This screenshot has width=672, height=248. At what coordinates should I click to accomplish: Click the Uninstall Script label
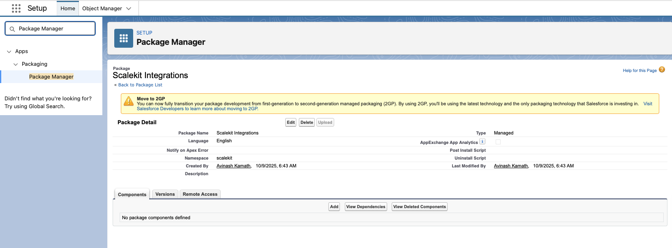point(470,158)
